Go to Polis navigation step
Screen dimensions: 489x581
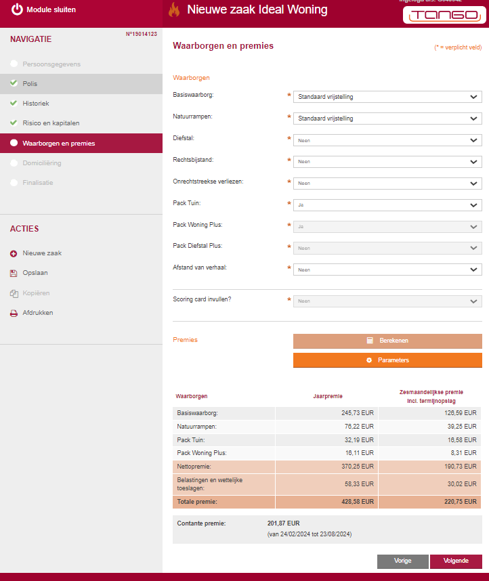tap(81, 84)
